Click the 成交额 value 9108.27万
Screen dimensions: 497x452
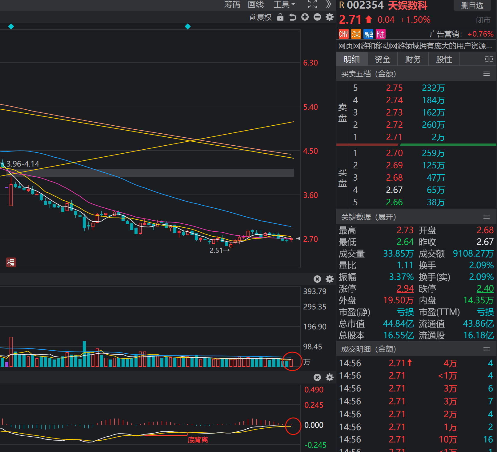(473, 254)
